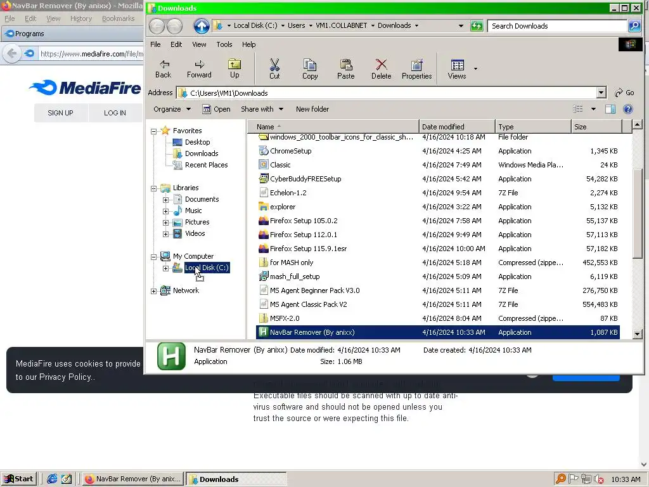Expand the Network tree node
Viewport: 649px width, 487px height.
(x=153, y=291)
